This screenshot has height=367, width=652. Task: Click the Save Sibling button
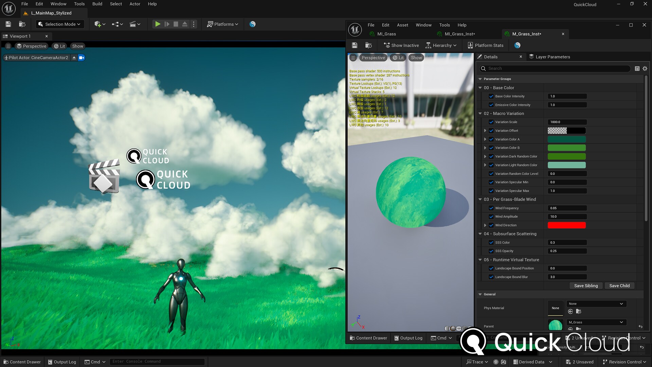[x=586, y=285]
